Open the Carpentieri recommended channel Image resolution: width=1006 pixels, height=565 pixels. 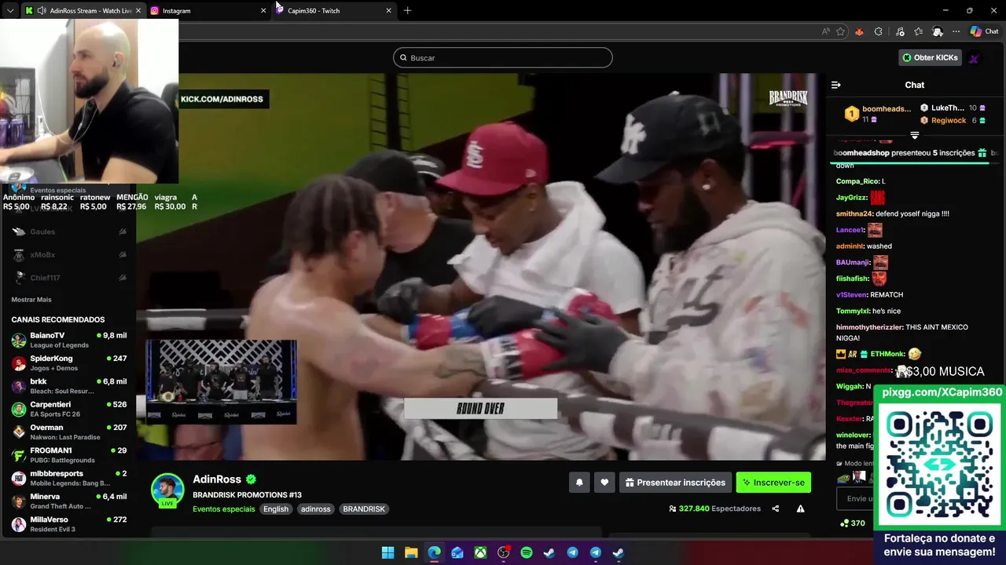[x=69, y=409]
